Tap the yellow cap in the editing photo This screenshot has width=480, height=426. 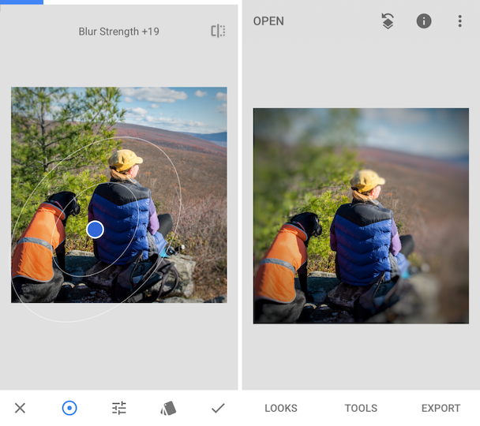tap(125, 159)
